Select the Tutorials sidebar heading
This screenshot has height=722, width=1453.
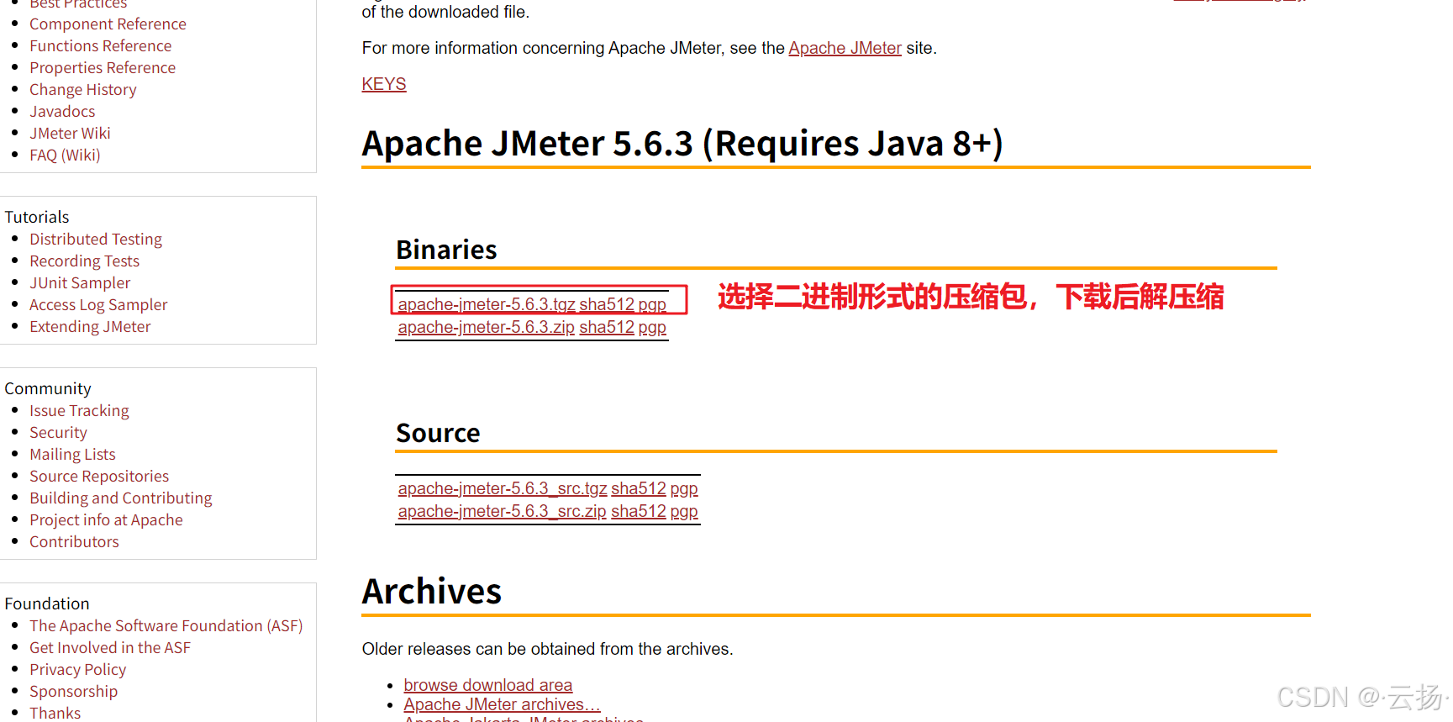37,217
